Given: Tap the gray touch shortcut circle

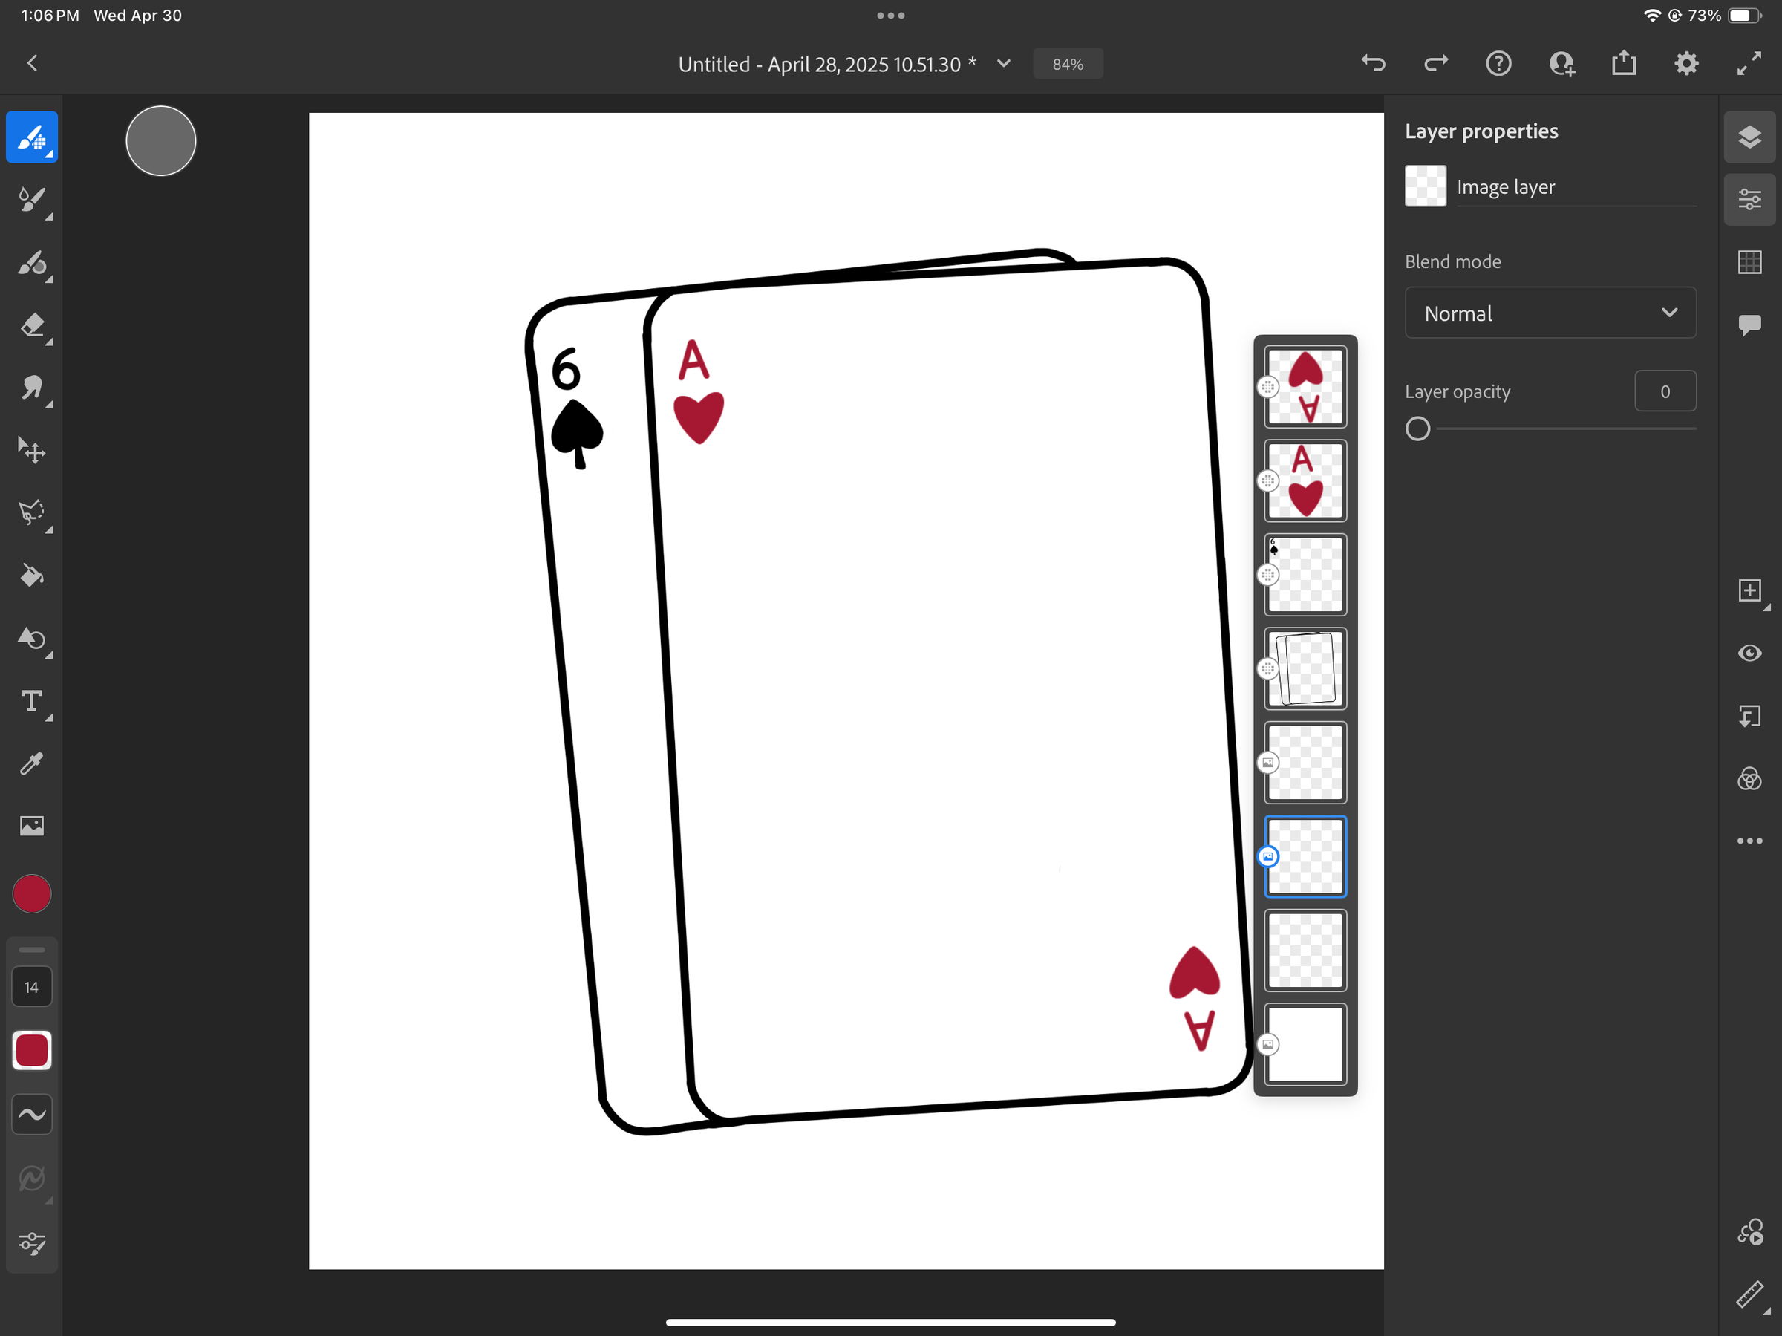Looking at the screenshot, I should pos(161,141).
